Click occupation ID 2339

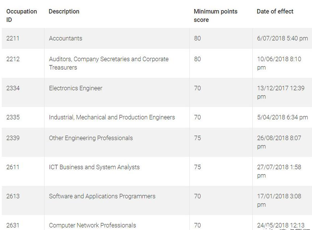[x=13, y=138]
